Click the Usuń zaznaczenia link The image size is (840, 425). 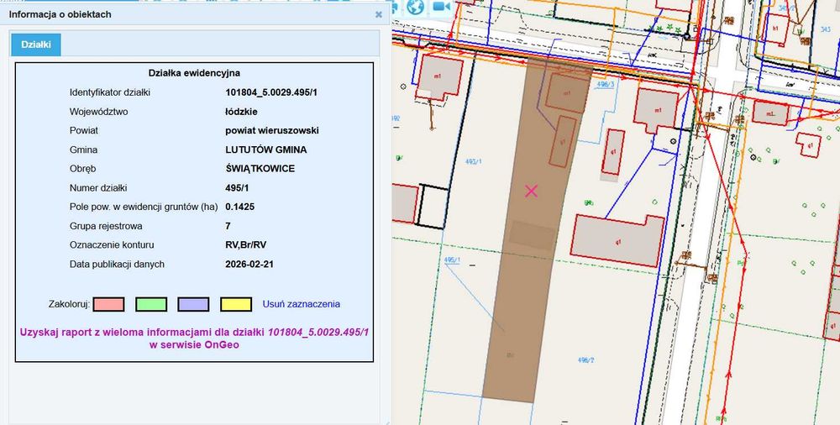point(301,304)
